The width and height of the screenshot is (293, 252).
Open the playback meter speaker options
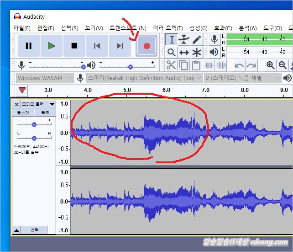pyautogui.click(x=215, y=52)
